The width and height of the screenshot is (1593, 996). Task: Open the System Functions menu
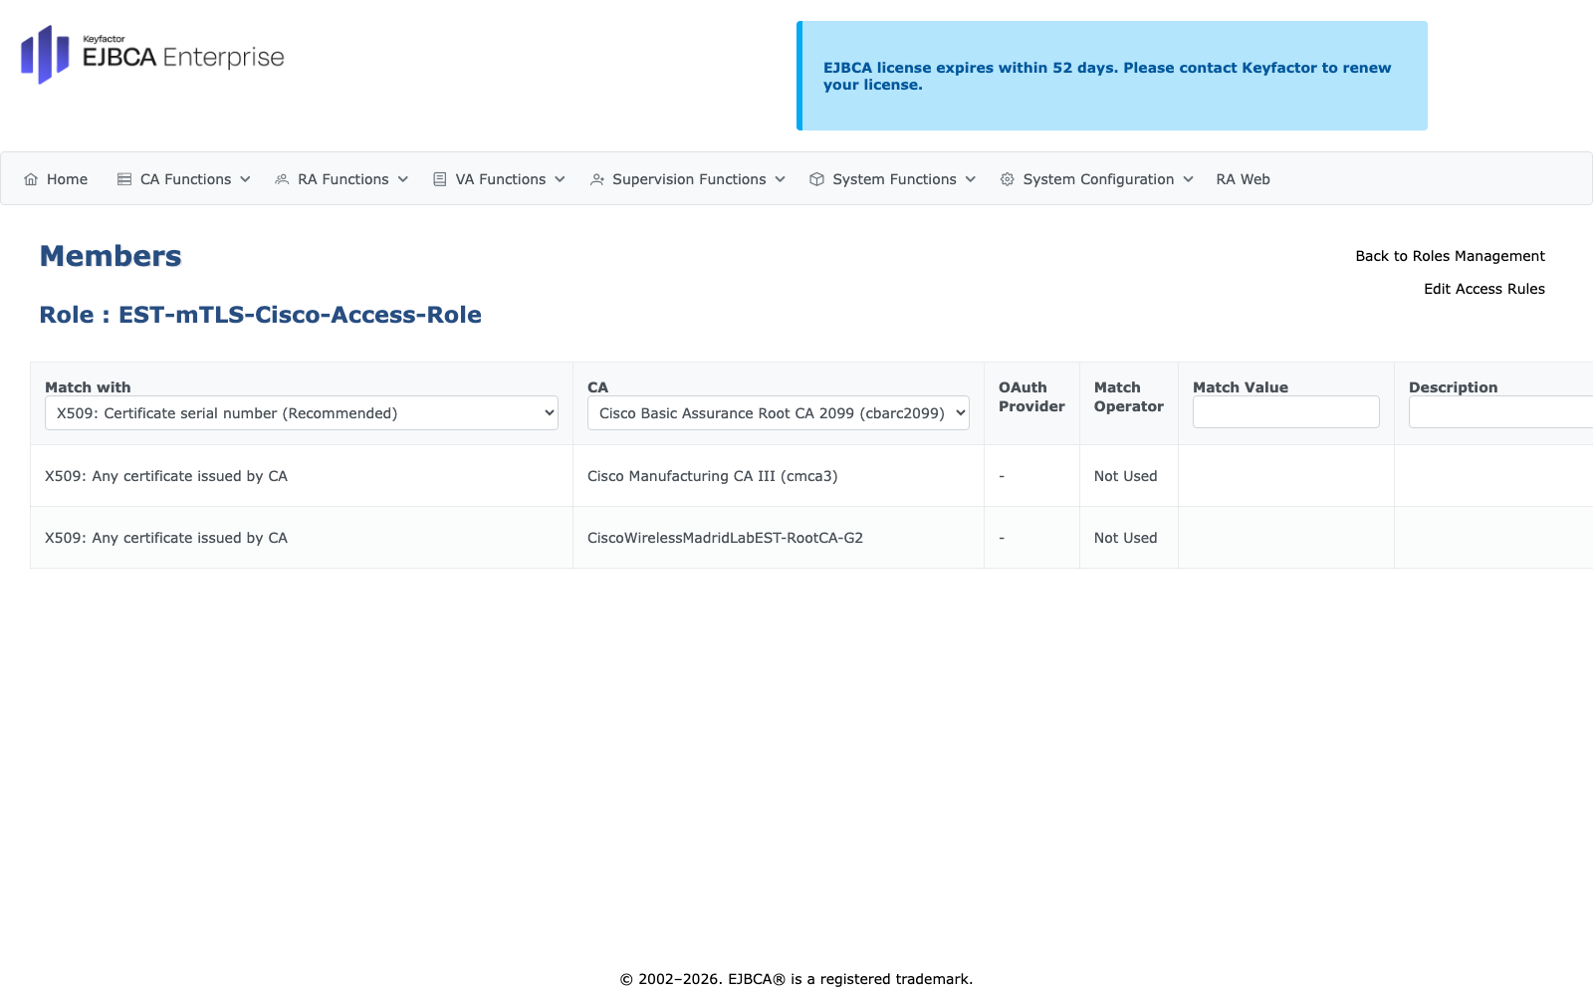click(893, 179)
